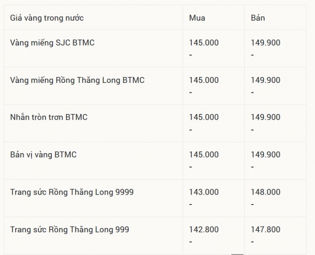Select 'Trang sức Rồng Thăng Long 9999' label

72,192
